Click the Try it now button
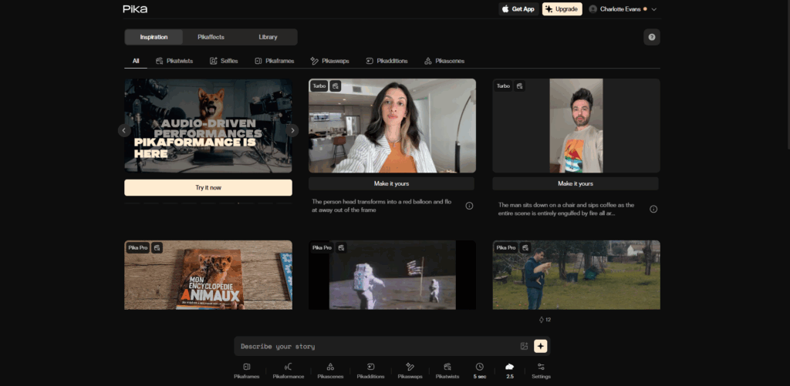This screenshot has width=790, height=386. pyautogui.click(x=208, y=188)
